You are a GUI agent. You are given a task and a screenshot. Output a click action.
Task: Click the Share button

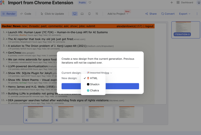click(x=151, y=14)
